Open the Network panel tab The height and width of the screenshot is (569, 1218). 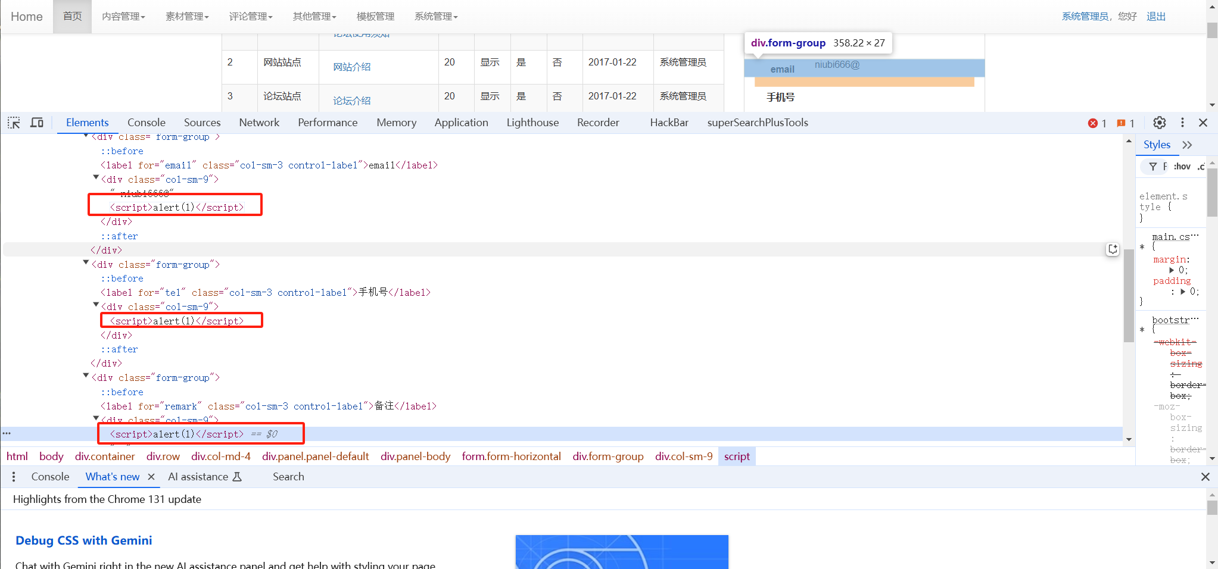pyautogui.click(x=259, y=123)
